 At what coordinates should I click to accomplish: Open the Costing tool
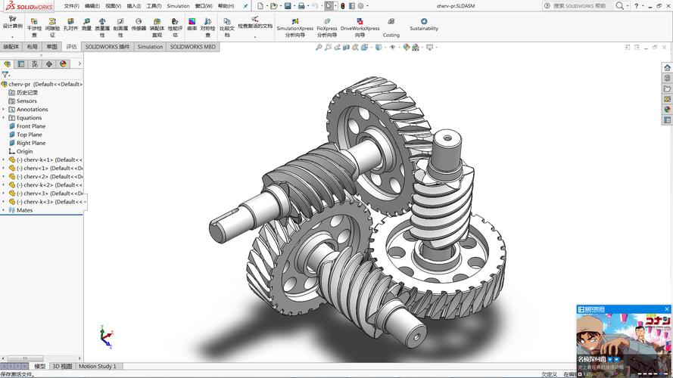tap(391, 26)
